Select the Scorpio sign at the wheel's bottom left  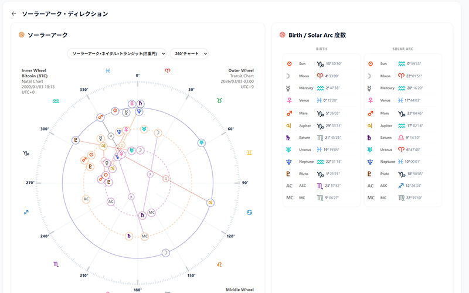(x=56, y=264)
